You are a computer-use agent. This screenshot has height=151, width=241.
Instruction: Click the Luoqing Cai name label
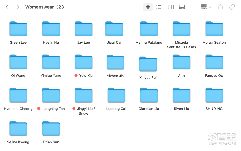point(116,109)
